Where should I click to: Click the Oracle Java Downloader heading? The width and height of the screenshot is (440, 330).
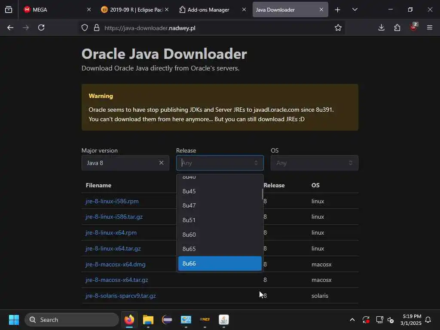pos(164,54)
